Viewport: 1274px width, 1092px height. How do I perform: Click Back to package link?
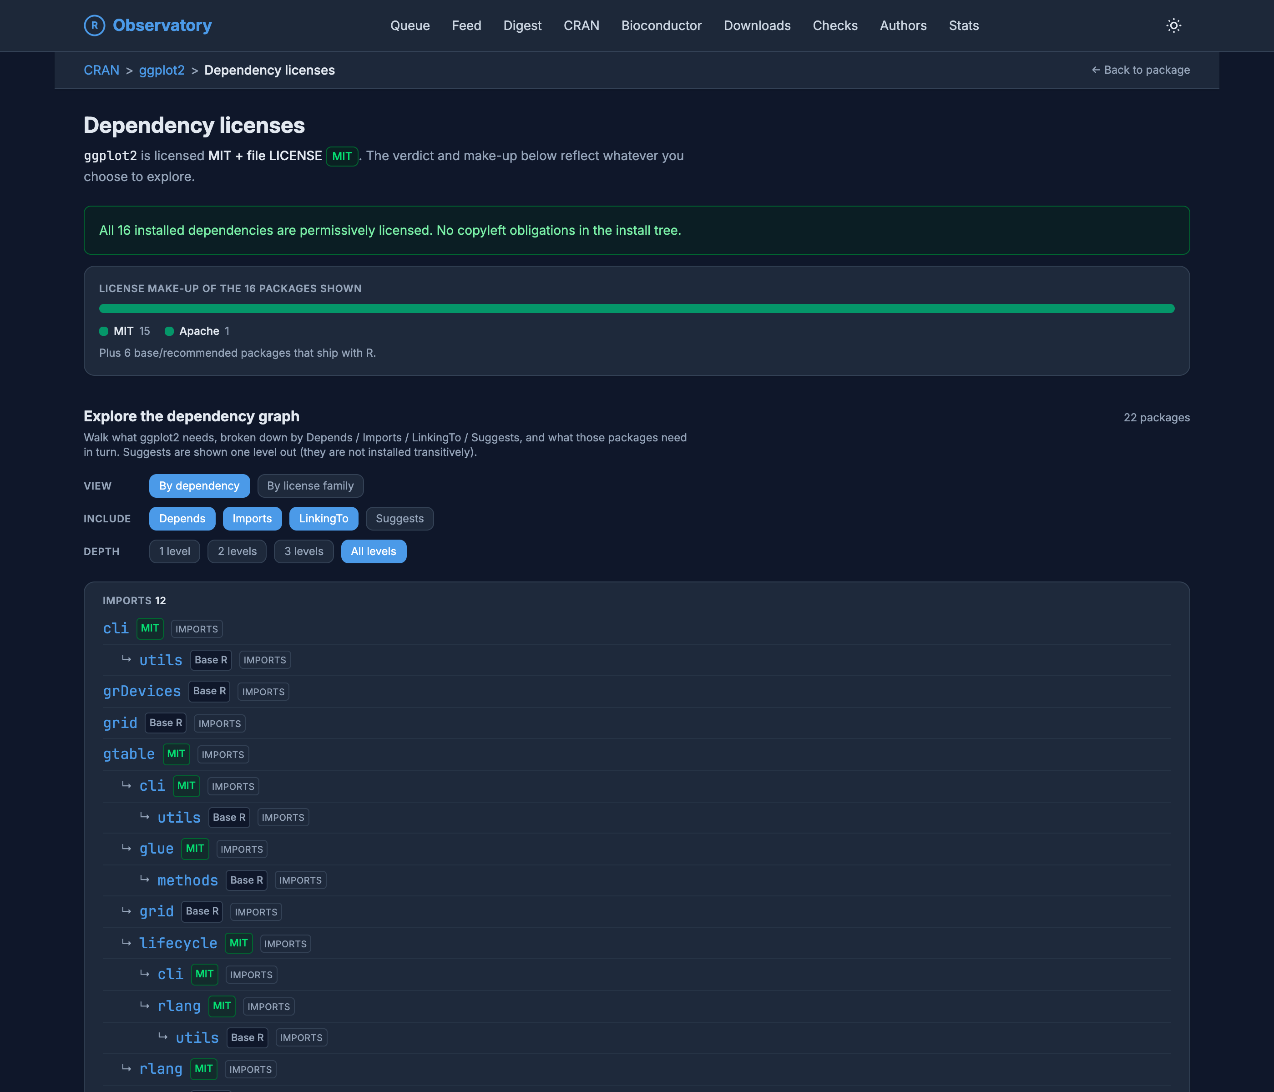click(1140, 70)
